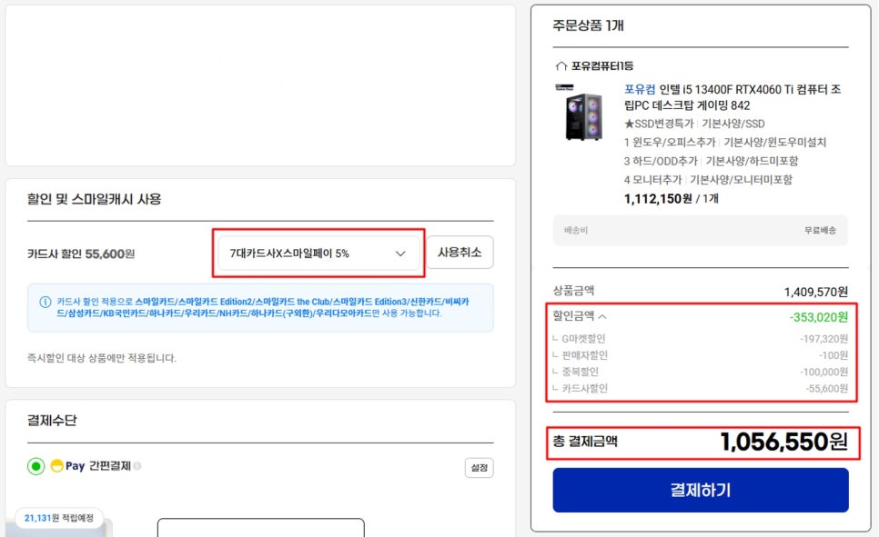Click the 하드/ODD추가 option line

pyautogui.click(x=711, y=161)
